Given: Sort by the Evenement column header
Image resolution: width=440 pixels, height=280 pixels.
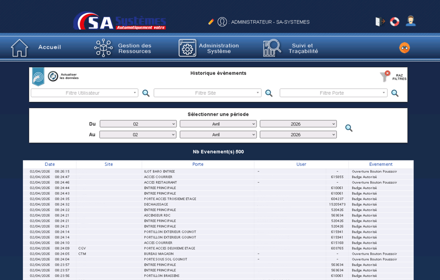Looking at the screenshot, I should coord(381,164).
